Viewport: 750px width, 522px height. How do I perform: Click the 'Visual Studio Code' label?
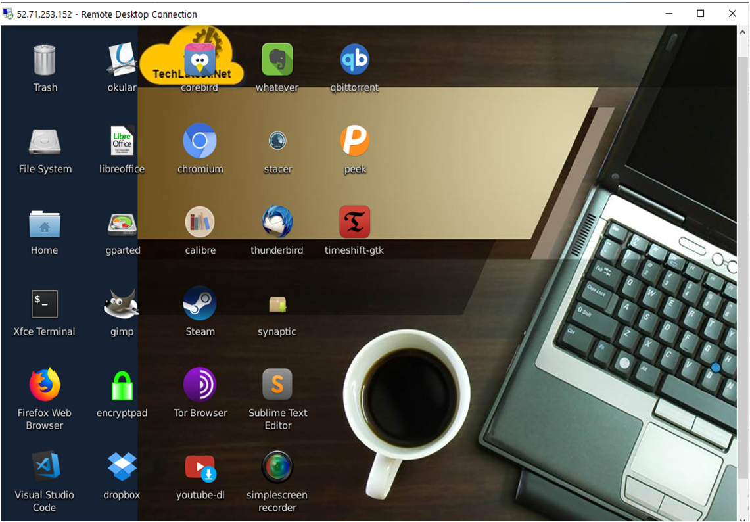(45, 501)
